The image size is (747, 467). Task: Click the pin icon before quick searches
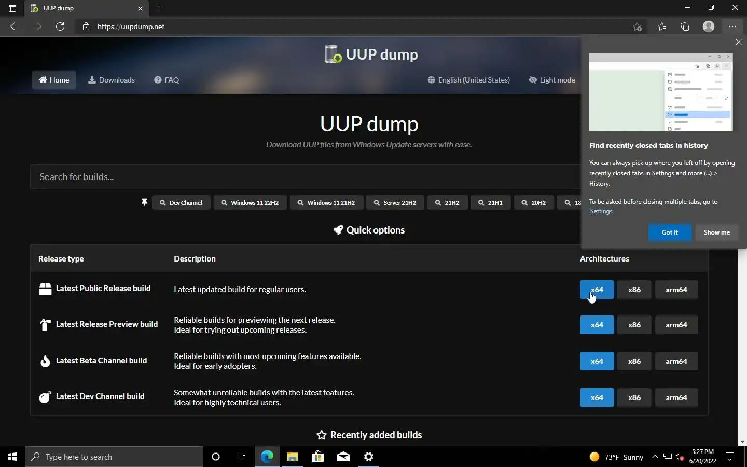(x=144, y=202)
